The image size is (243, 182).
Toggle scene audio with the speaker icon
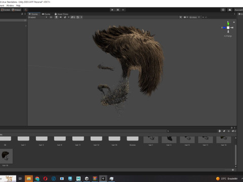point(61,17)
